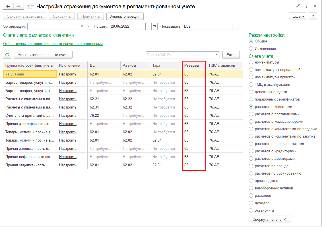The height and width of the screenshot is (227, 322).
Task: Clear the Организация field with X icon
Action: coord(82,26)
